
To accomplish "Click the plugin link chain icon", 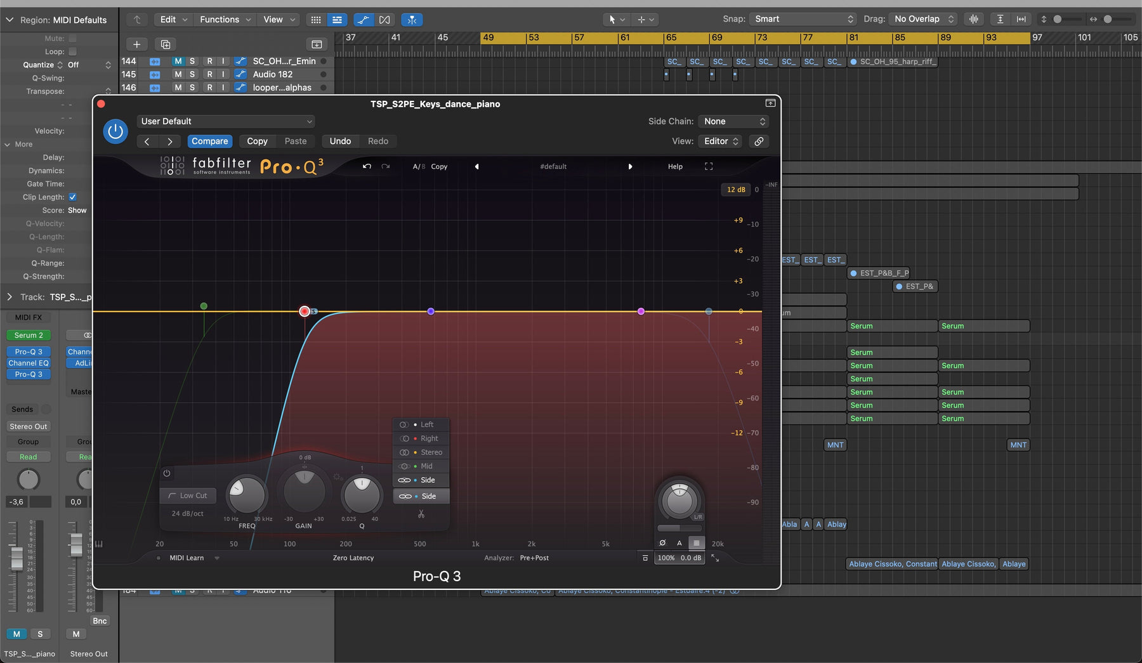I will (x=759, y=141).
